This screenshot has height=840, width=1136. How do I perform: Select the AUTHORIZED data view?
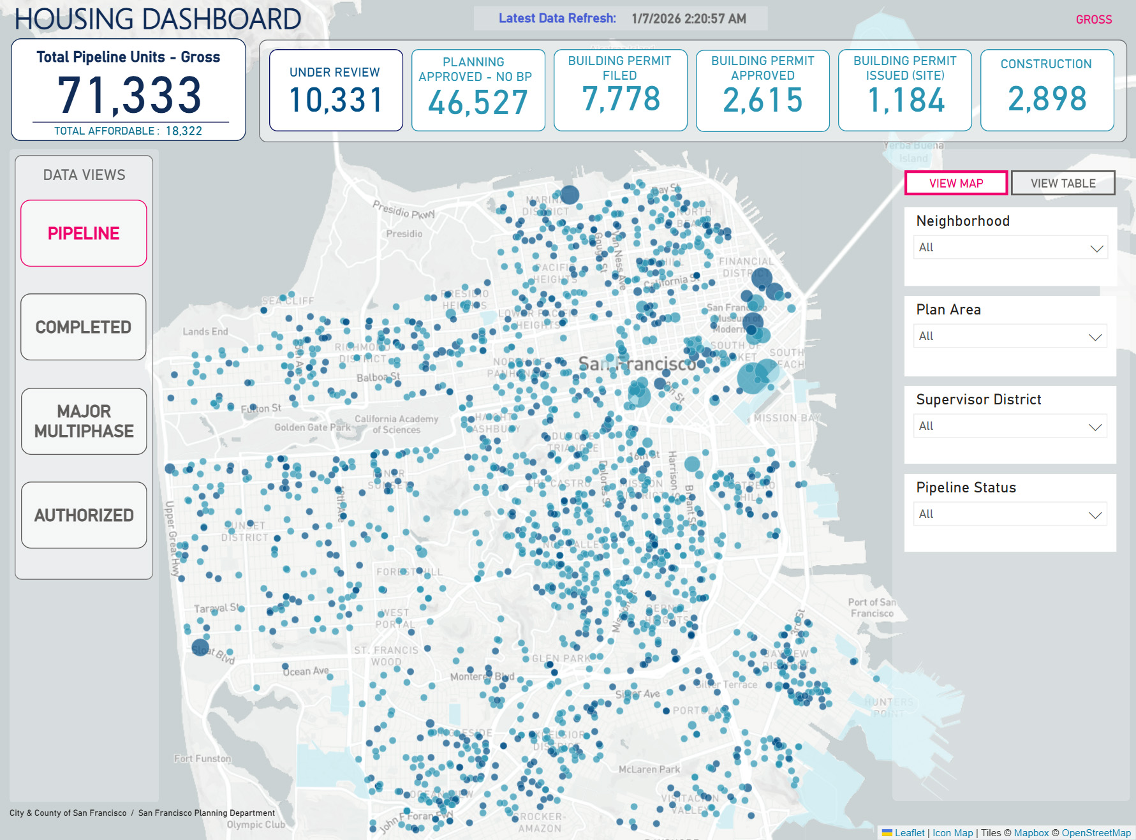[84, 515]
